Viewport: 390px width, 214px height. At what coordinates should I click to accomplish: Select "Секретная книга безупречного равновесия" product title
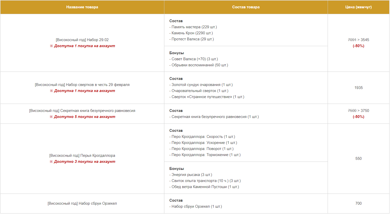point(82,111)
